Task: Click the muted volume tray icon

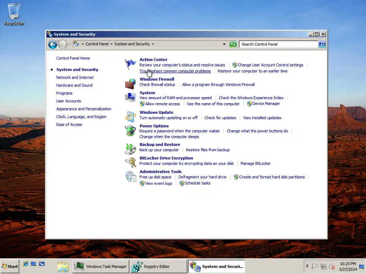Action: click(332, 266)
